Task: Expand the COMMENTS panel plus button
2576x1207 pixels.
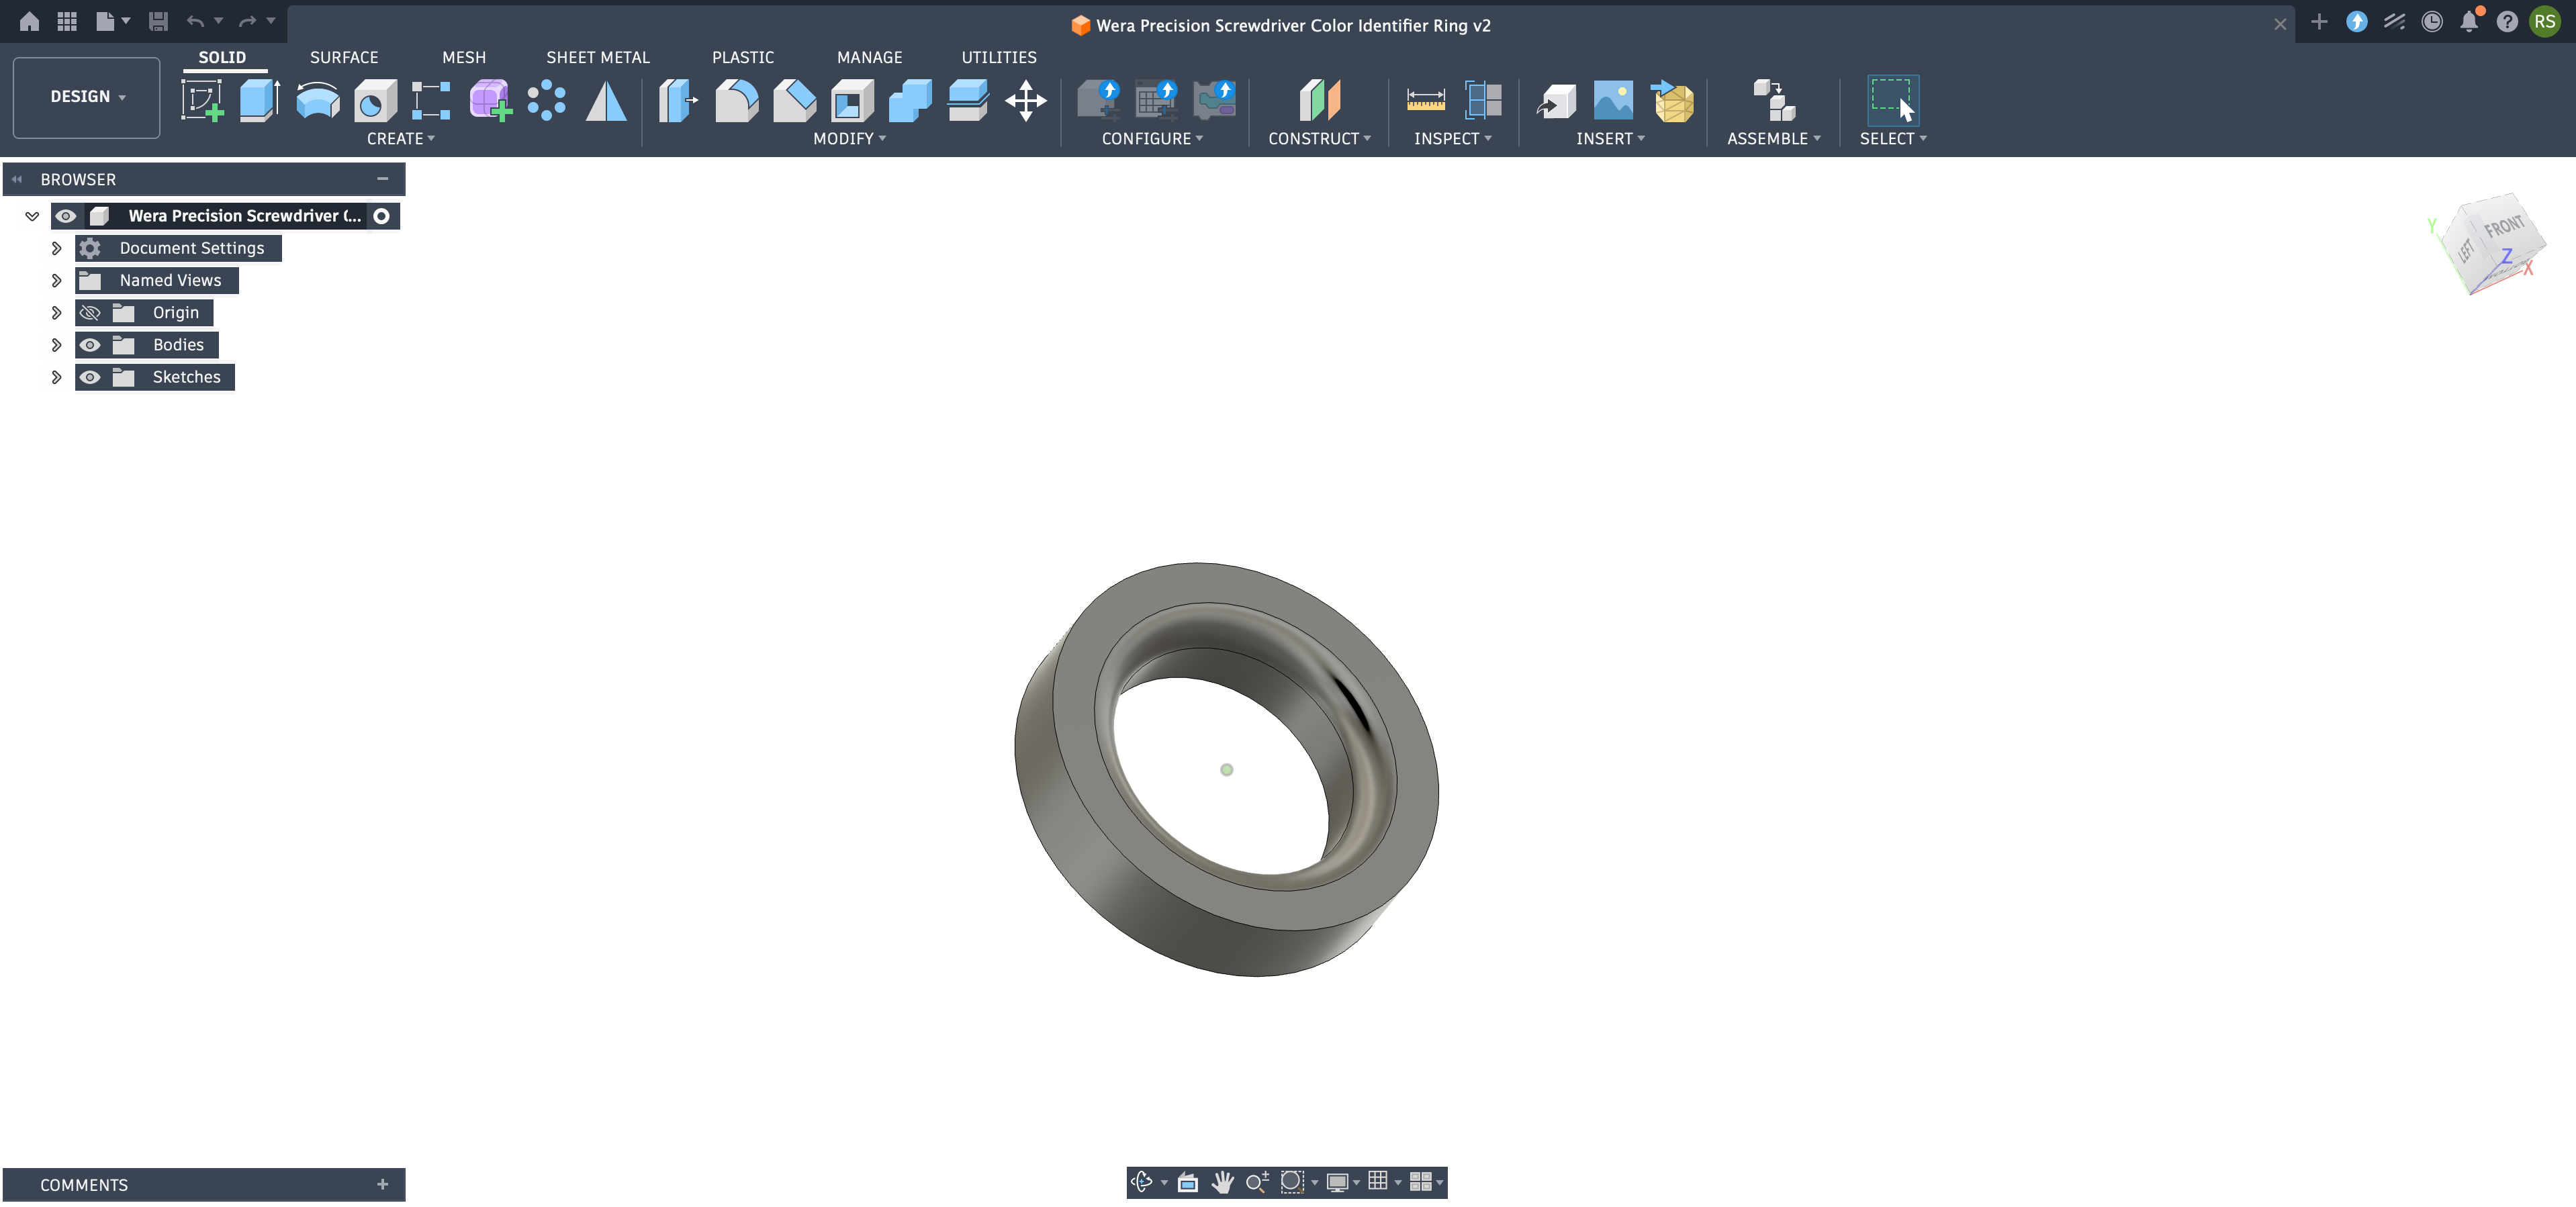Action: (382, 1184)
